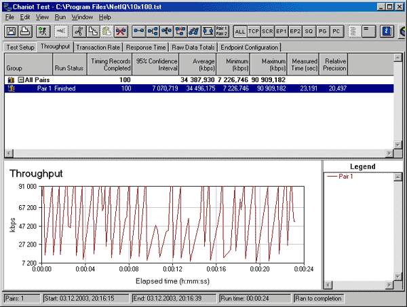Open the Raw Data Totals tab
The image size is (407, 307).
[x=193, y=48]
